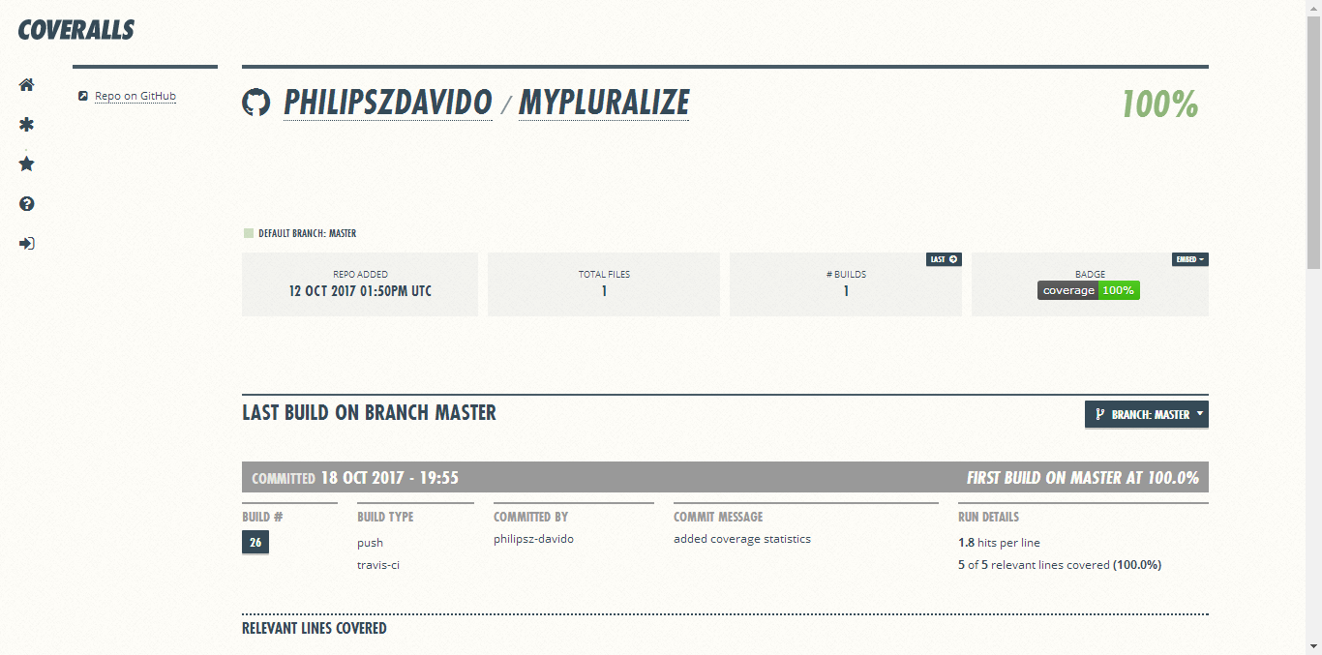Open the BRANCH: MASTER dropdown

click(x=1147, y=414)
